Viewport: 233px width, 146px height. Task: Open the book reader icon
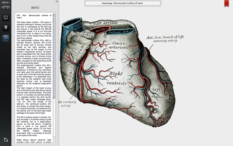pos(6,18)
